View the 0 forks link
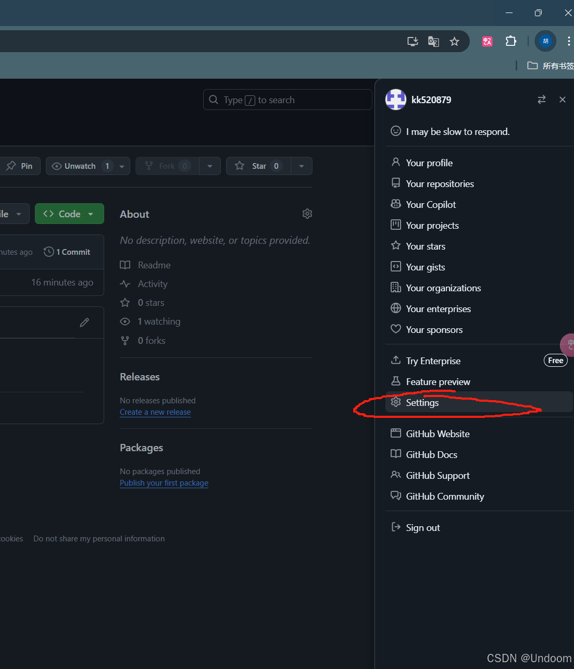 pos(143,340)
